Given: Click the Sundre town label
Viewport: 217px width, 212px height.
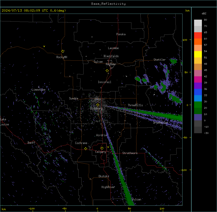Looking at the screenshot, I should tap(74, 98).
